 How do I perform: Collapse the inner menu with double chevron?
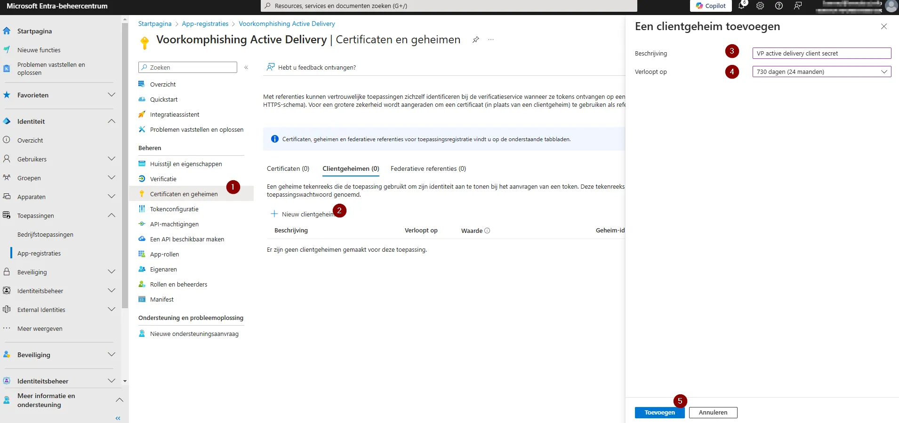coord(246,68)
